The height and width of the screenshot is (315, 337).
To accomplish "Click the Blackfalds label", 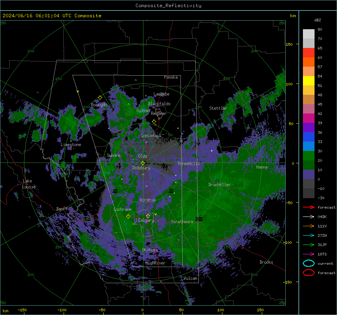I will pos(159,104).
